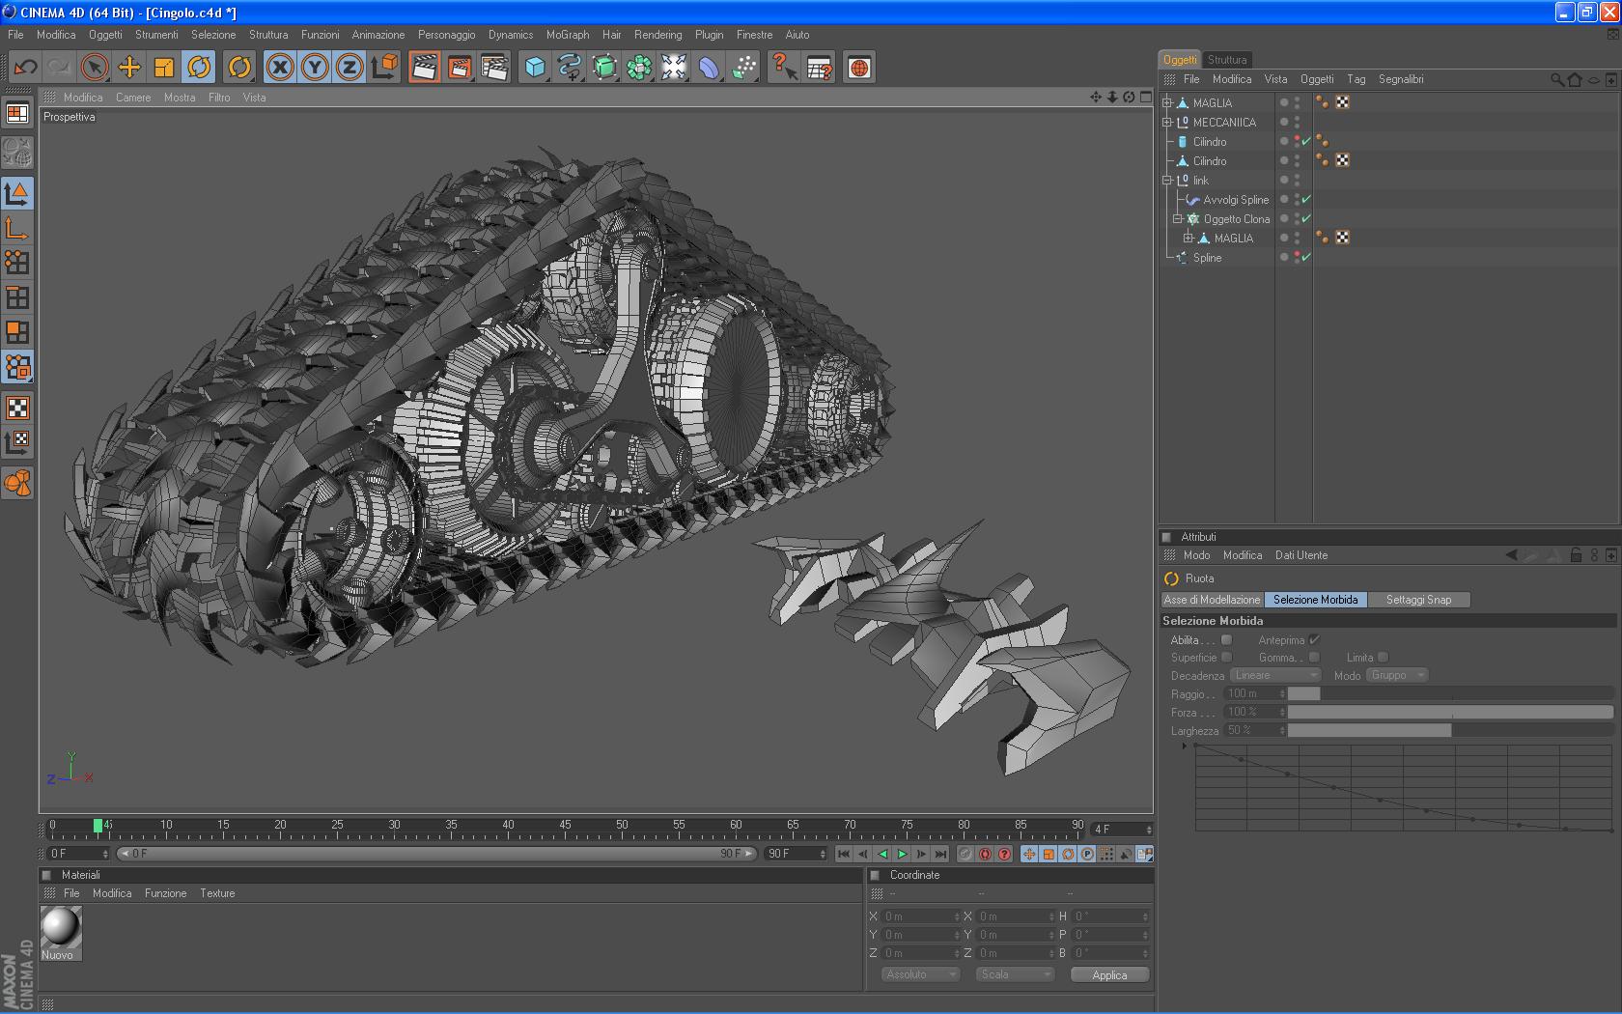Expand the MECCANIICA object tree

click(x=1167, y=123)
